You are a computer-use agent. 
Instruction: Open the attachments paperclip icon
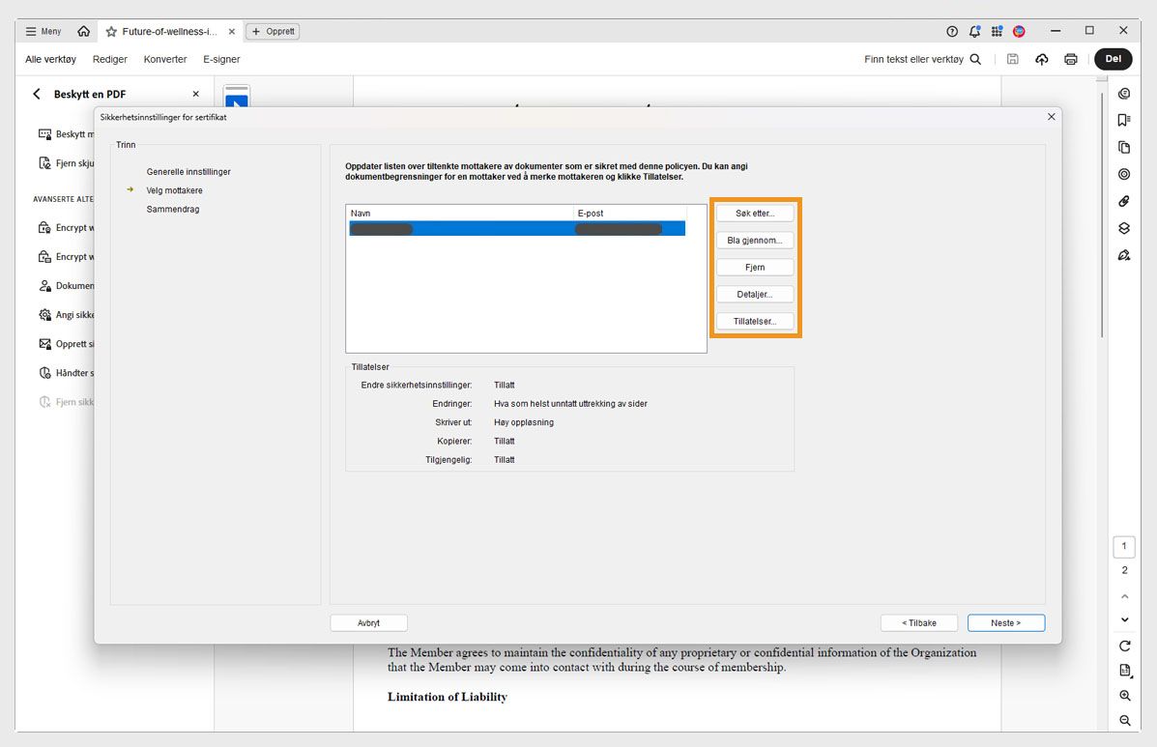(1124, 201)
